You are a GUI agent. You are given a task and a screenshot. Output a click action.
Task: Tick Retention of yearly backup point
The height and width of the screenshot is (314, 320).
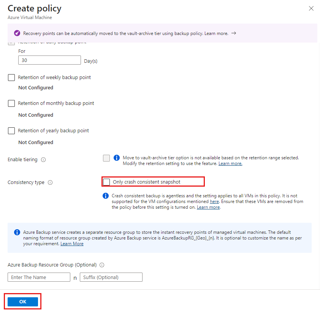click(11, 131)
